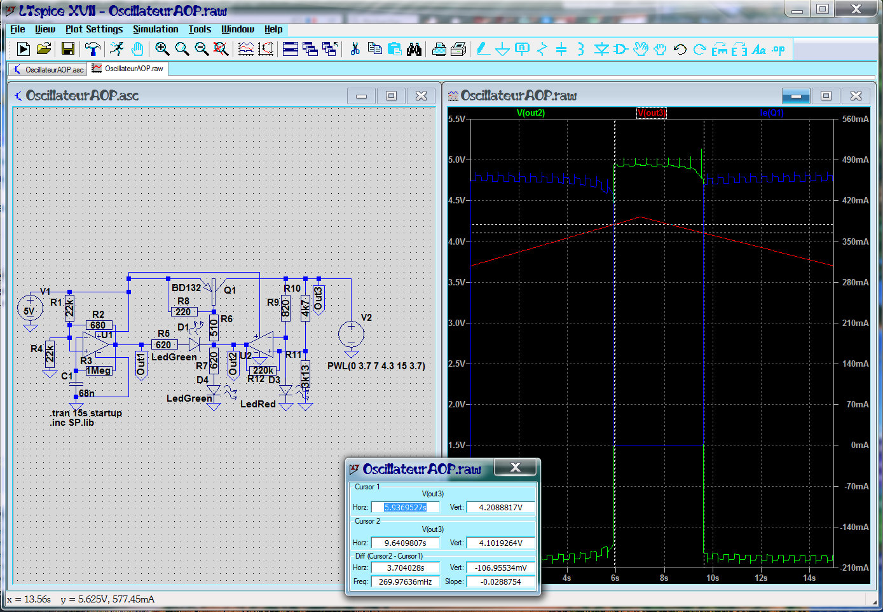Screen dimensions: 883x612
Task: Select the Draw Wire pencil tool
Action: coord(483,49)
